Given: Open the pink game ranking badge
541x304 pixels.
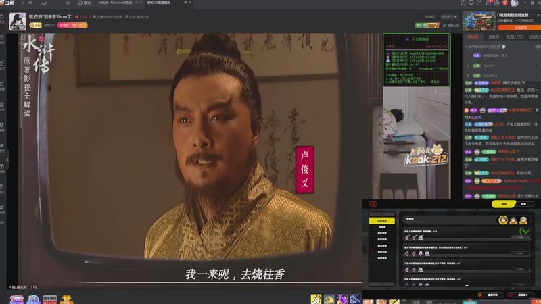Looking at the screenshot, I should (x=72, y=25).
